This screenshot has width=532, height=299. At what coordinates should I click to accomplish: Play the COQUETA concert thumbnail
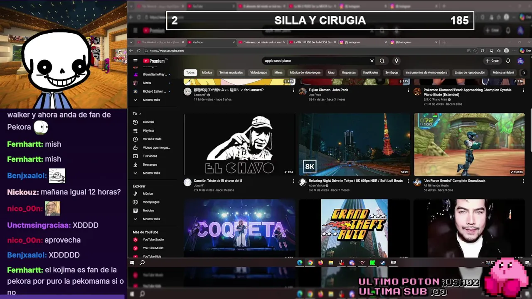pyautogui.click(x=239, y=228)
